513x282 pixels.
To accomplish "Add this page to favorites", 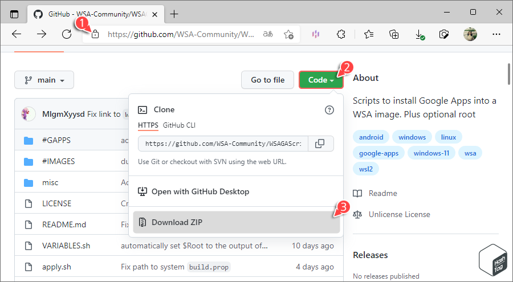I will click(288, 34).
